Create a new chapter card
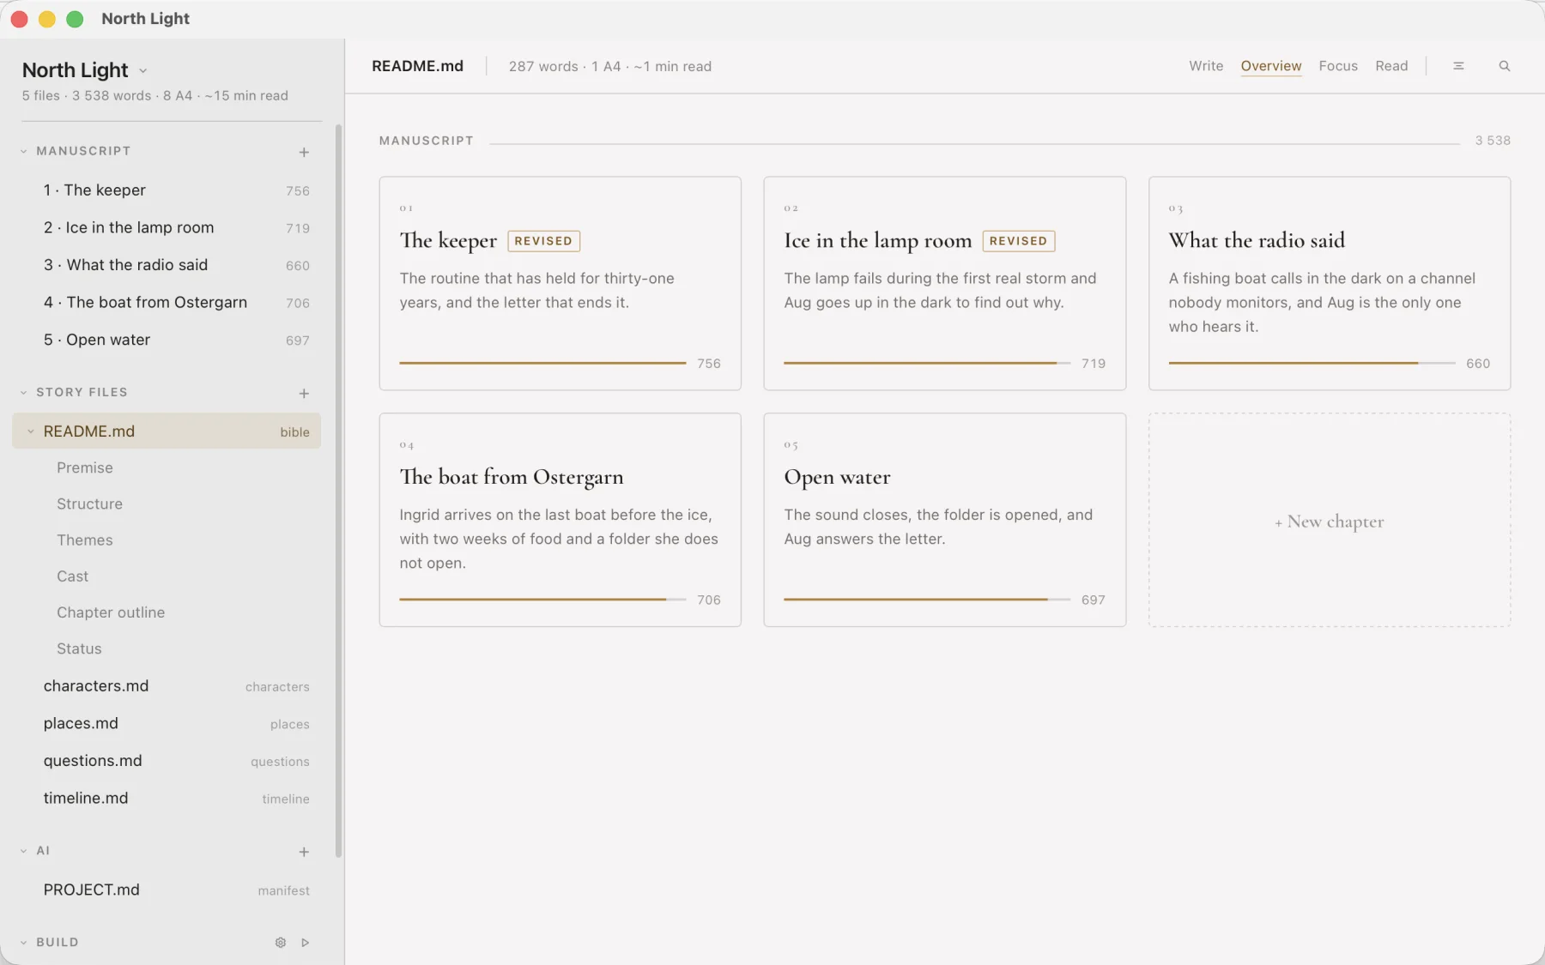The width and height of the screenshot is (1545, 965). pyautogui.click(x=1330, y=521)
